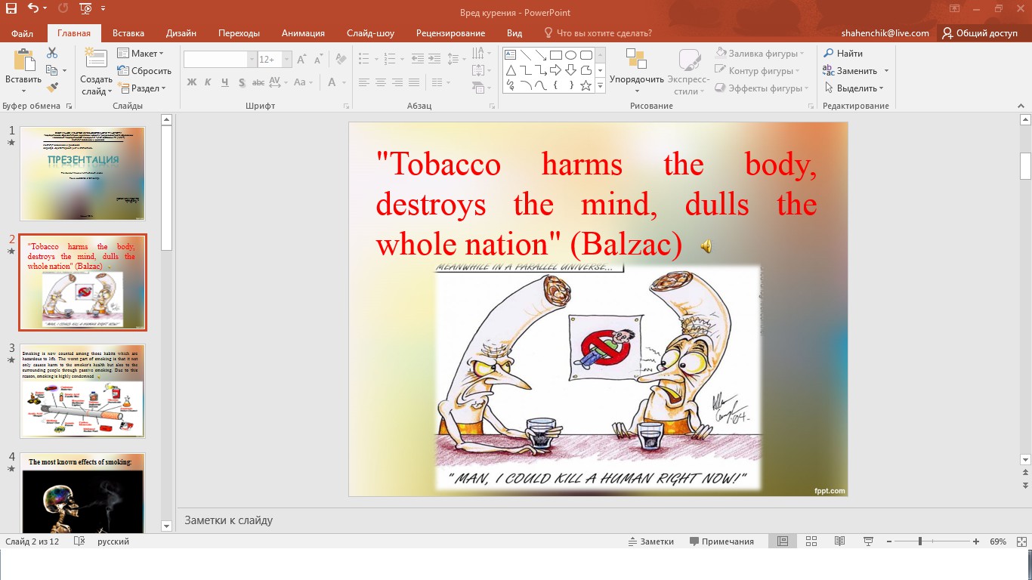Increase font size with the larger A icon
This screenshot has width=1032, height=580.
click(301, 59)
